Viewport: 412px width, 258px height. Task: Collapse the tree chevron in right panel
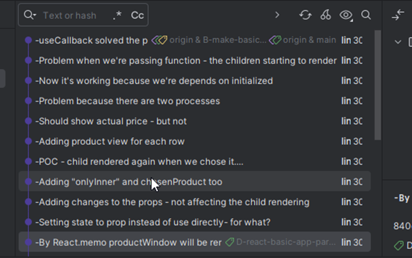[x=398, y=42]
